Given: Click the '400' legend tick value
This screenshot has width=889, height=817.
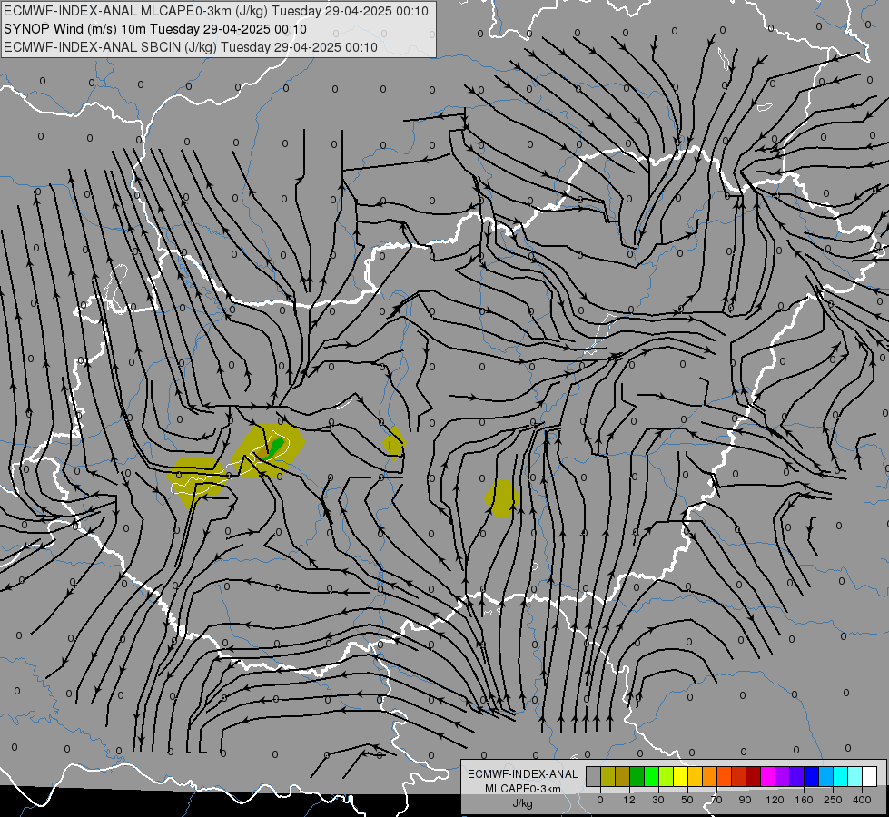Looking at the screenshot, I should (862, 800).
